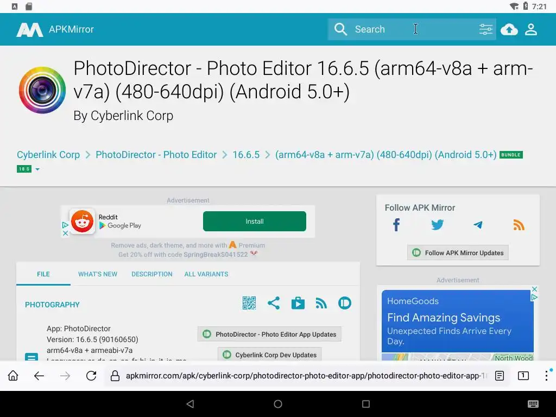556x417 pixels.
Task: Click the browser URL address bar
Action: coord(306,376)
